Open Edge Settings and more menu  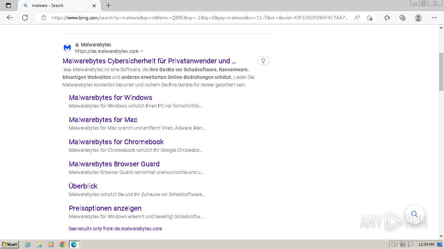click(434, 18)
